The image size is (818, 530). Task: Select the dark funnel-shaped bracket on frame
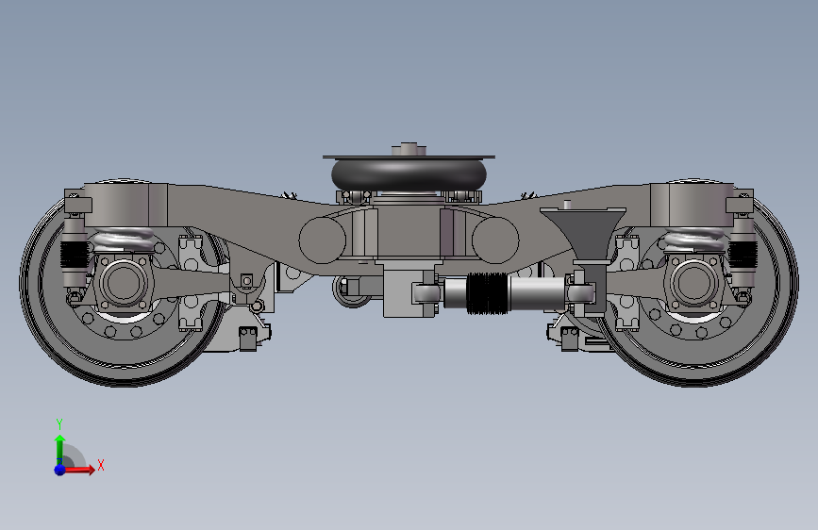(583, 234)
